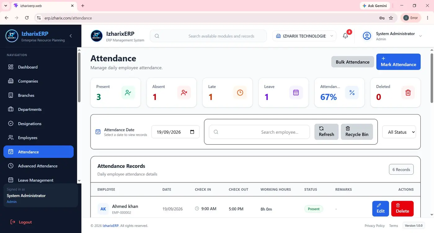The height and width of the screenshot is (233, 434).
Task: Open the Dashboard navigation item
Action: click(x=38, y=67)
